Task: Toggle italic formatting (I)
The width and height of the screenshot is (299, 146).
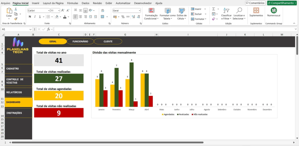Action: point(35,17)
